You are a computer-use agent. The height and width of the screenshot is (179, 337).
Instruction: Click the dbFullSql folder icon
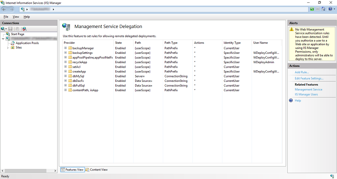70,85
